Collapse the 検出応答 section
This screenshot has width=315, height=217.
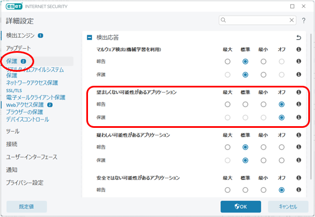89,38
